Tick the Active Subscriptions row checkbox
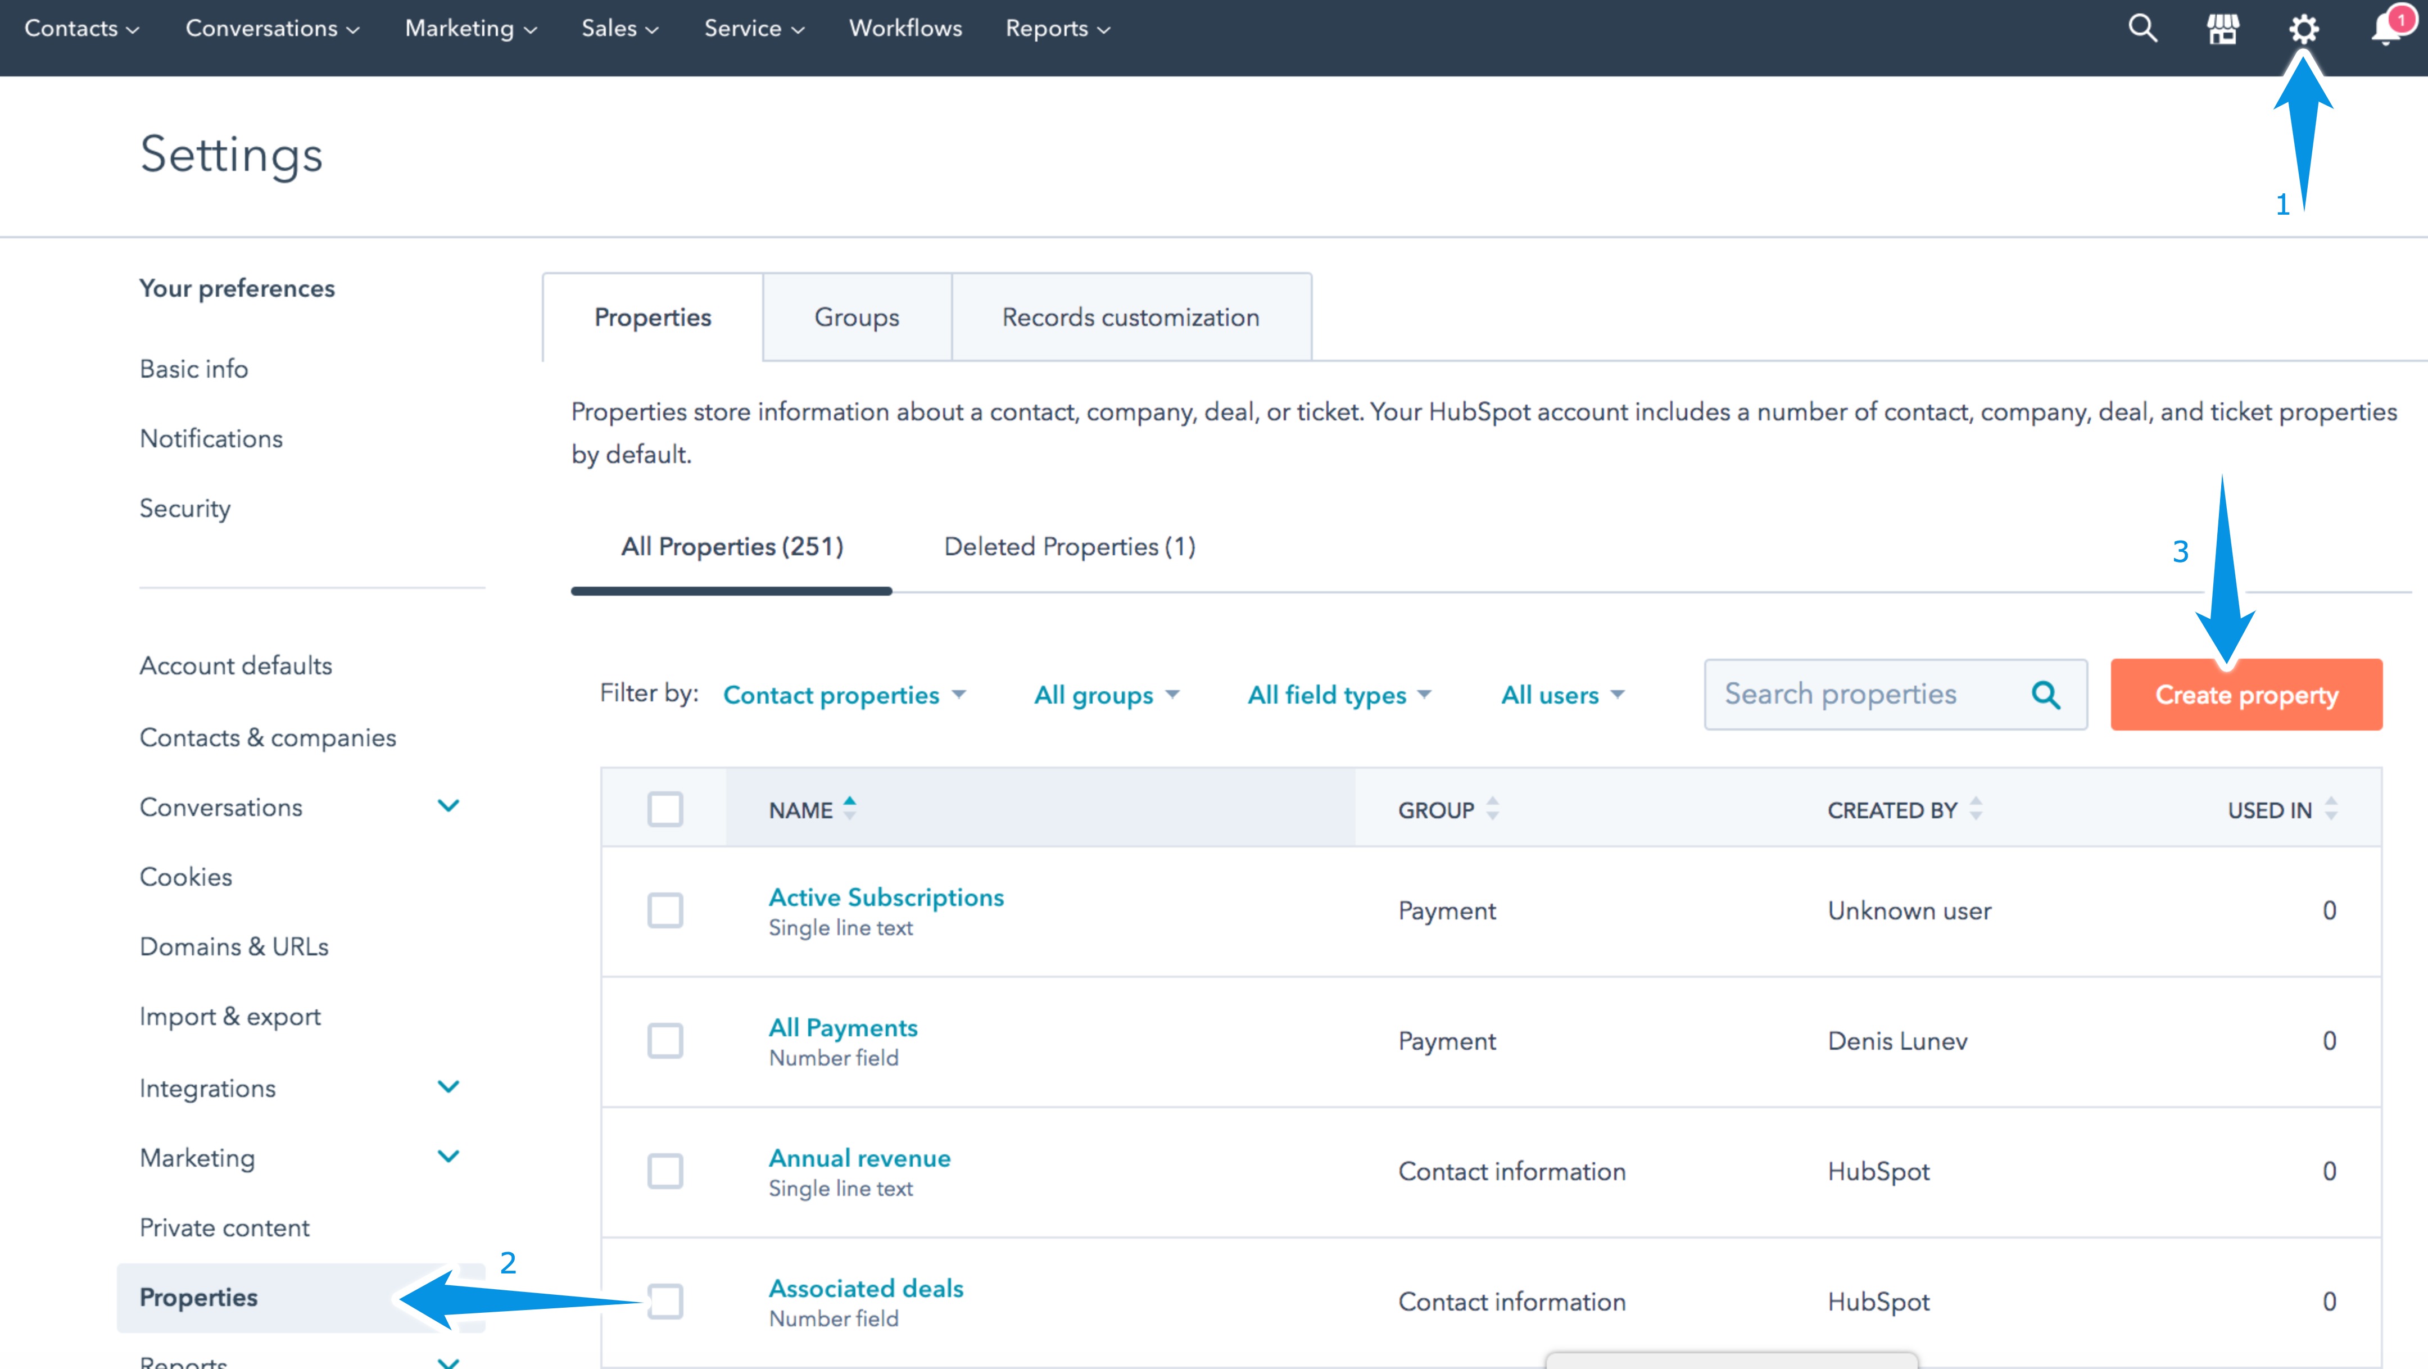 pos(664,910)
